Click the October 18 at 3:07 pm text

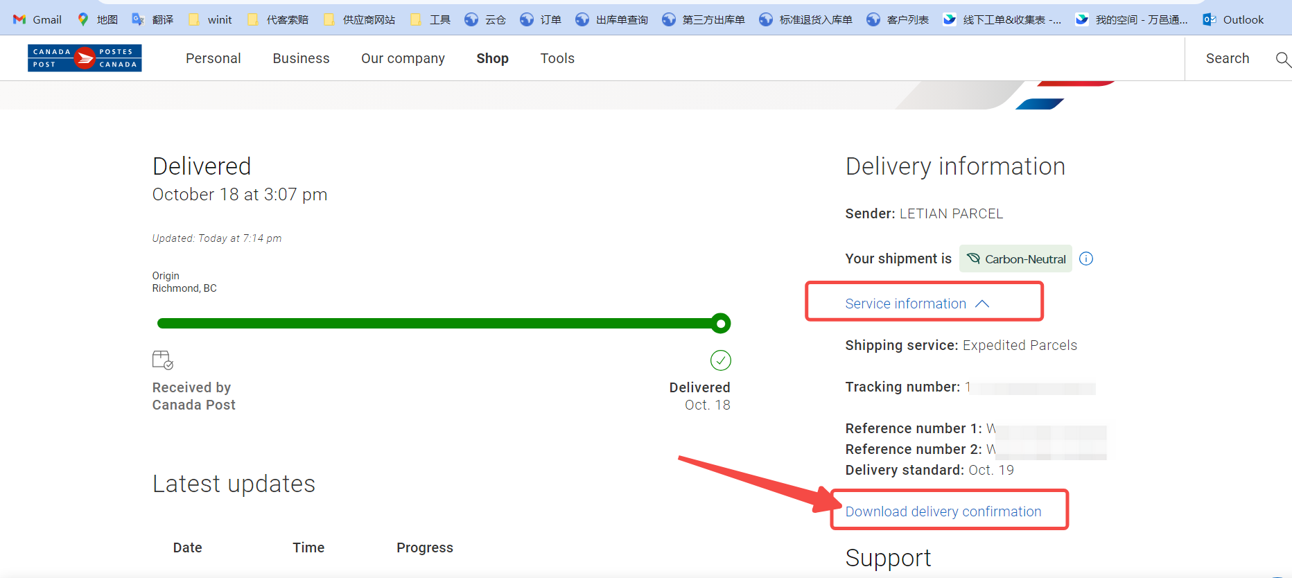[240, 195]
